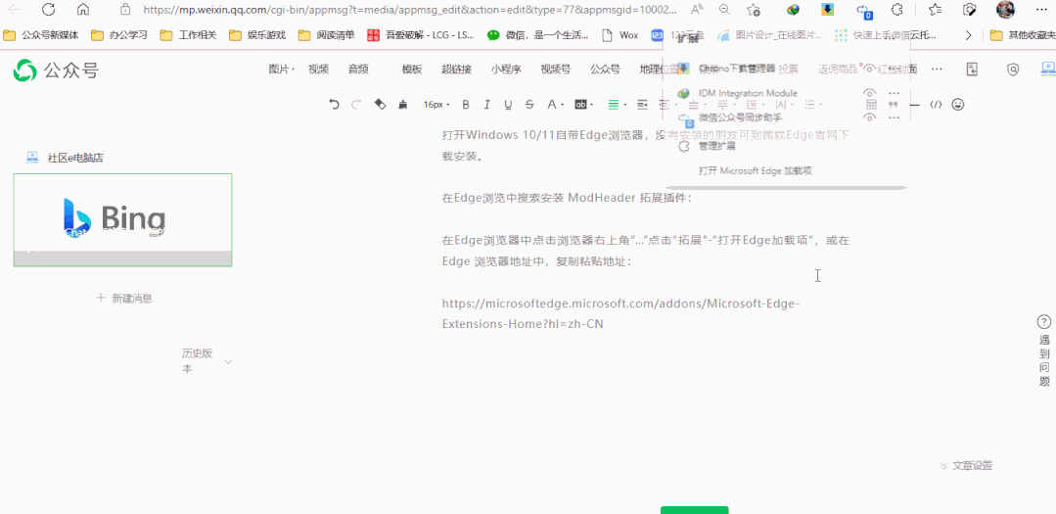This screenshot has height=514, width=1056.
Task: Click the read aloud icon in address bar
Action: tap(695, 10)
